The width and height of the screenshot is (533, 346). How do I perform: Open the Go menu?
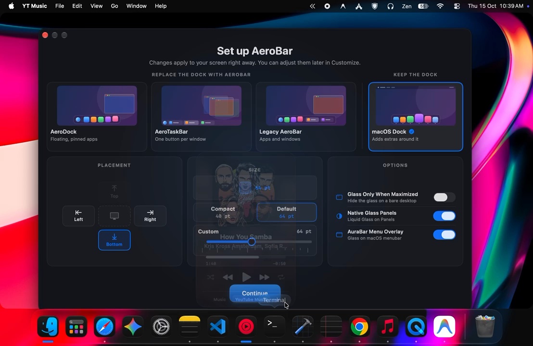pos(114,6)
